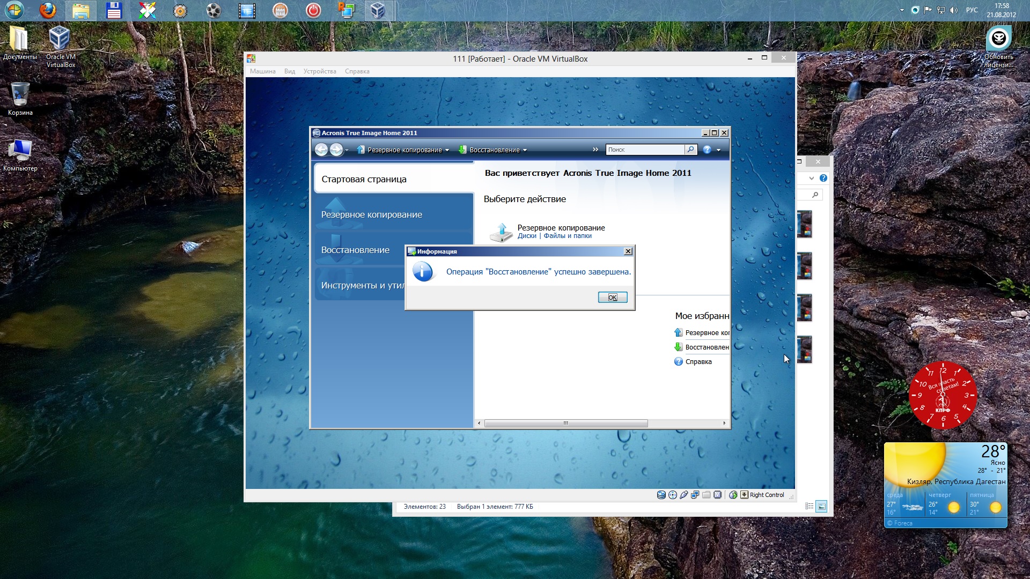Click the VirtualBox network status icon
Image resolution: width=1030 pixels, height=579 pixels.
coord(695,495)
